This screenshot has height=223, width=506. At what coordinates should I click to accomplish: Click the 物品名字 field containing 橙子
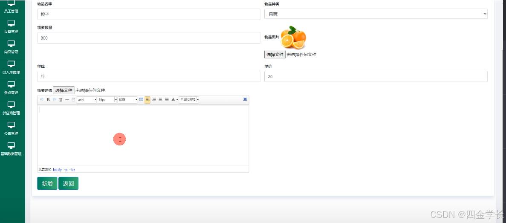(x=149, y=14)
